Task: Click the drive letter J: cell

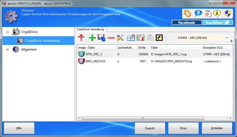Action: click(118, 61)
